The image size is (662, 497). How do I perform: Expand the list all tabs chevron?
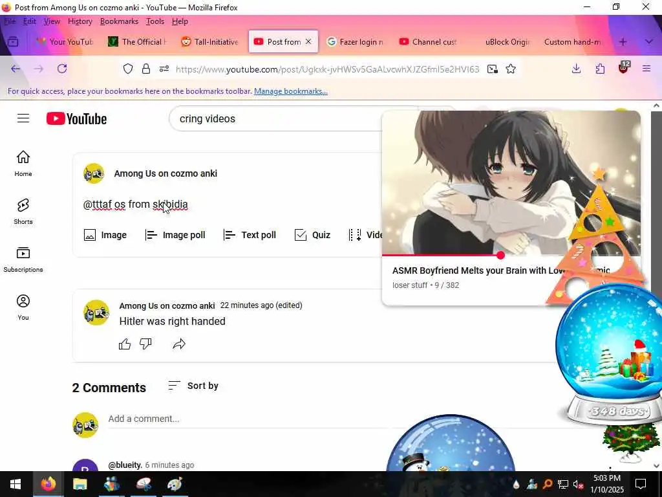649,41
